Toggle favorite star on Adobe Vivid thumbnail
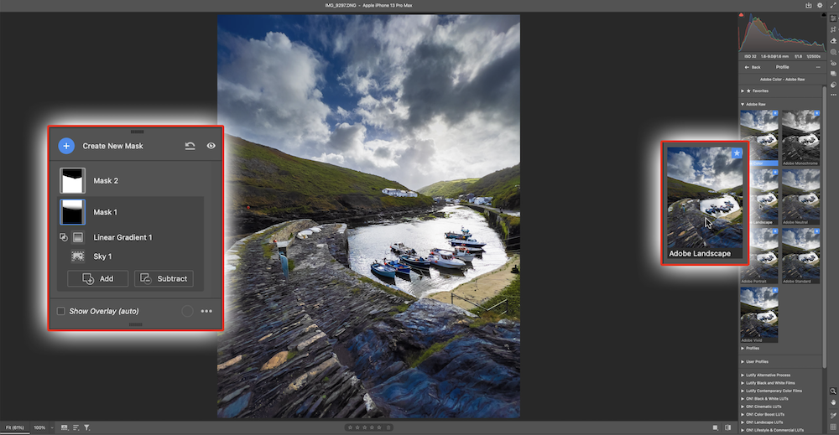Screen dimensions: 839x435 775,290
